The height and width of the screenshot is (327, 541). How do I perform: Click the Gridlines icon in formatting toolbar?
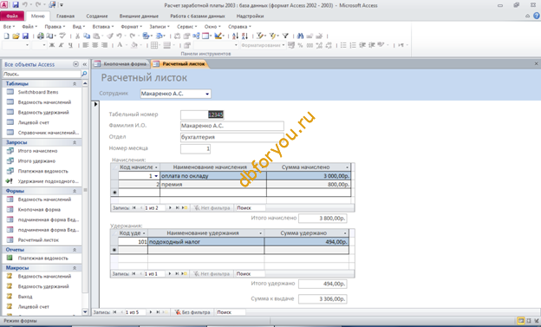tap(154, 45)
